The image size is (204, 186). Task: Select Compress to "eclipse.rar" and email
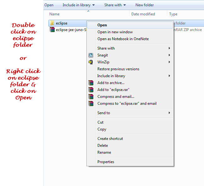[130, 104]
